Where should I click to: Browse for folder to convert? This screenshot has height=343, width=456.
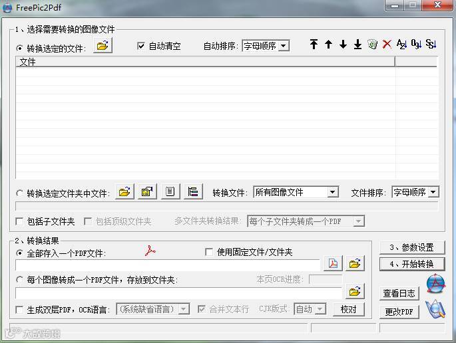tap(124, 191)
